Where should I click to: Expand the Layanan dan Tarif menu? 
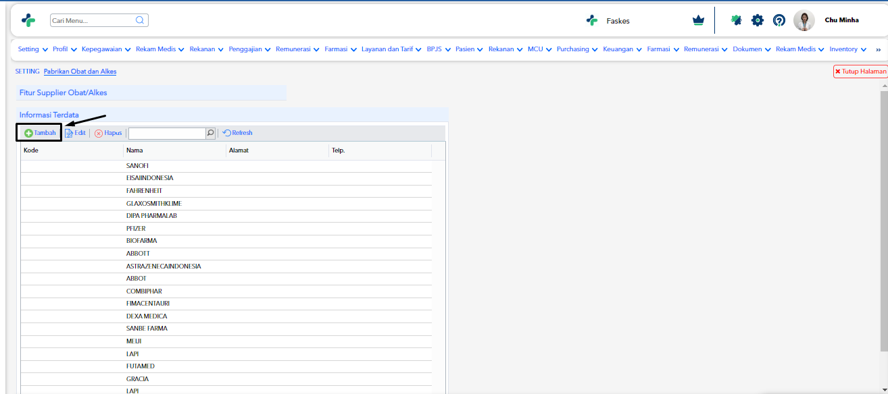(x=392, y=49)
